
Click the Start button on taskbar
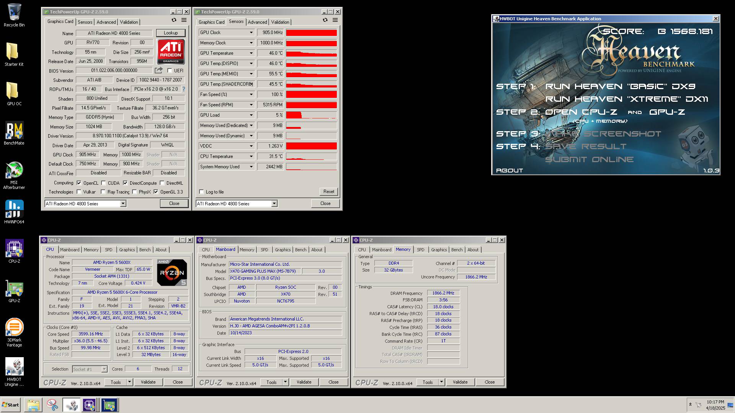(x=10, y=405)
